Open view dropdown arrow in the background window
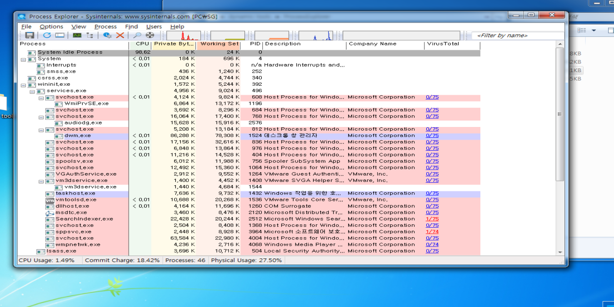The width and height of the screenshot is (614, 307). point(594,30)
